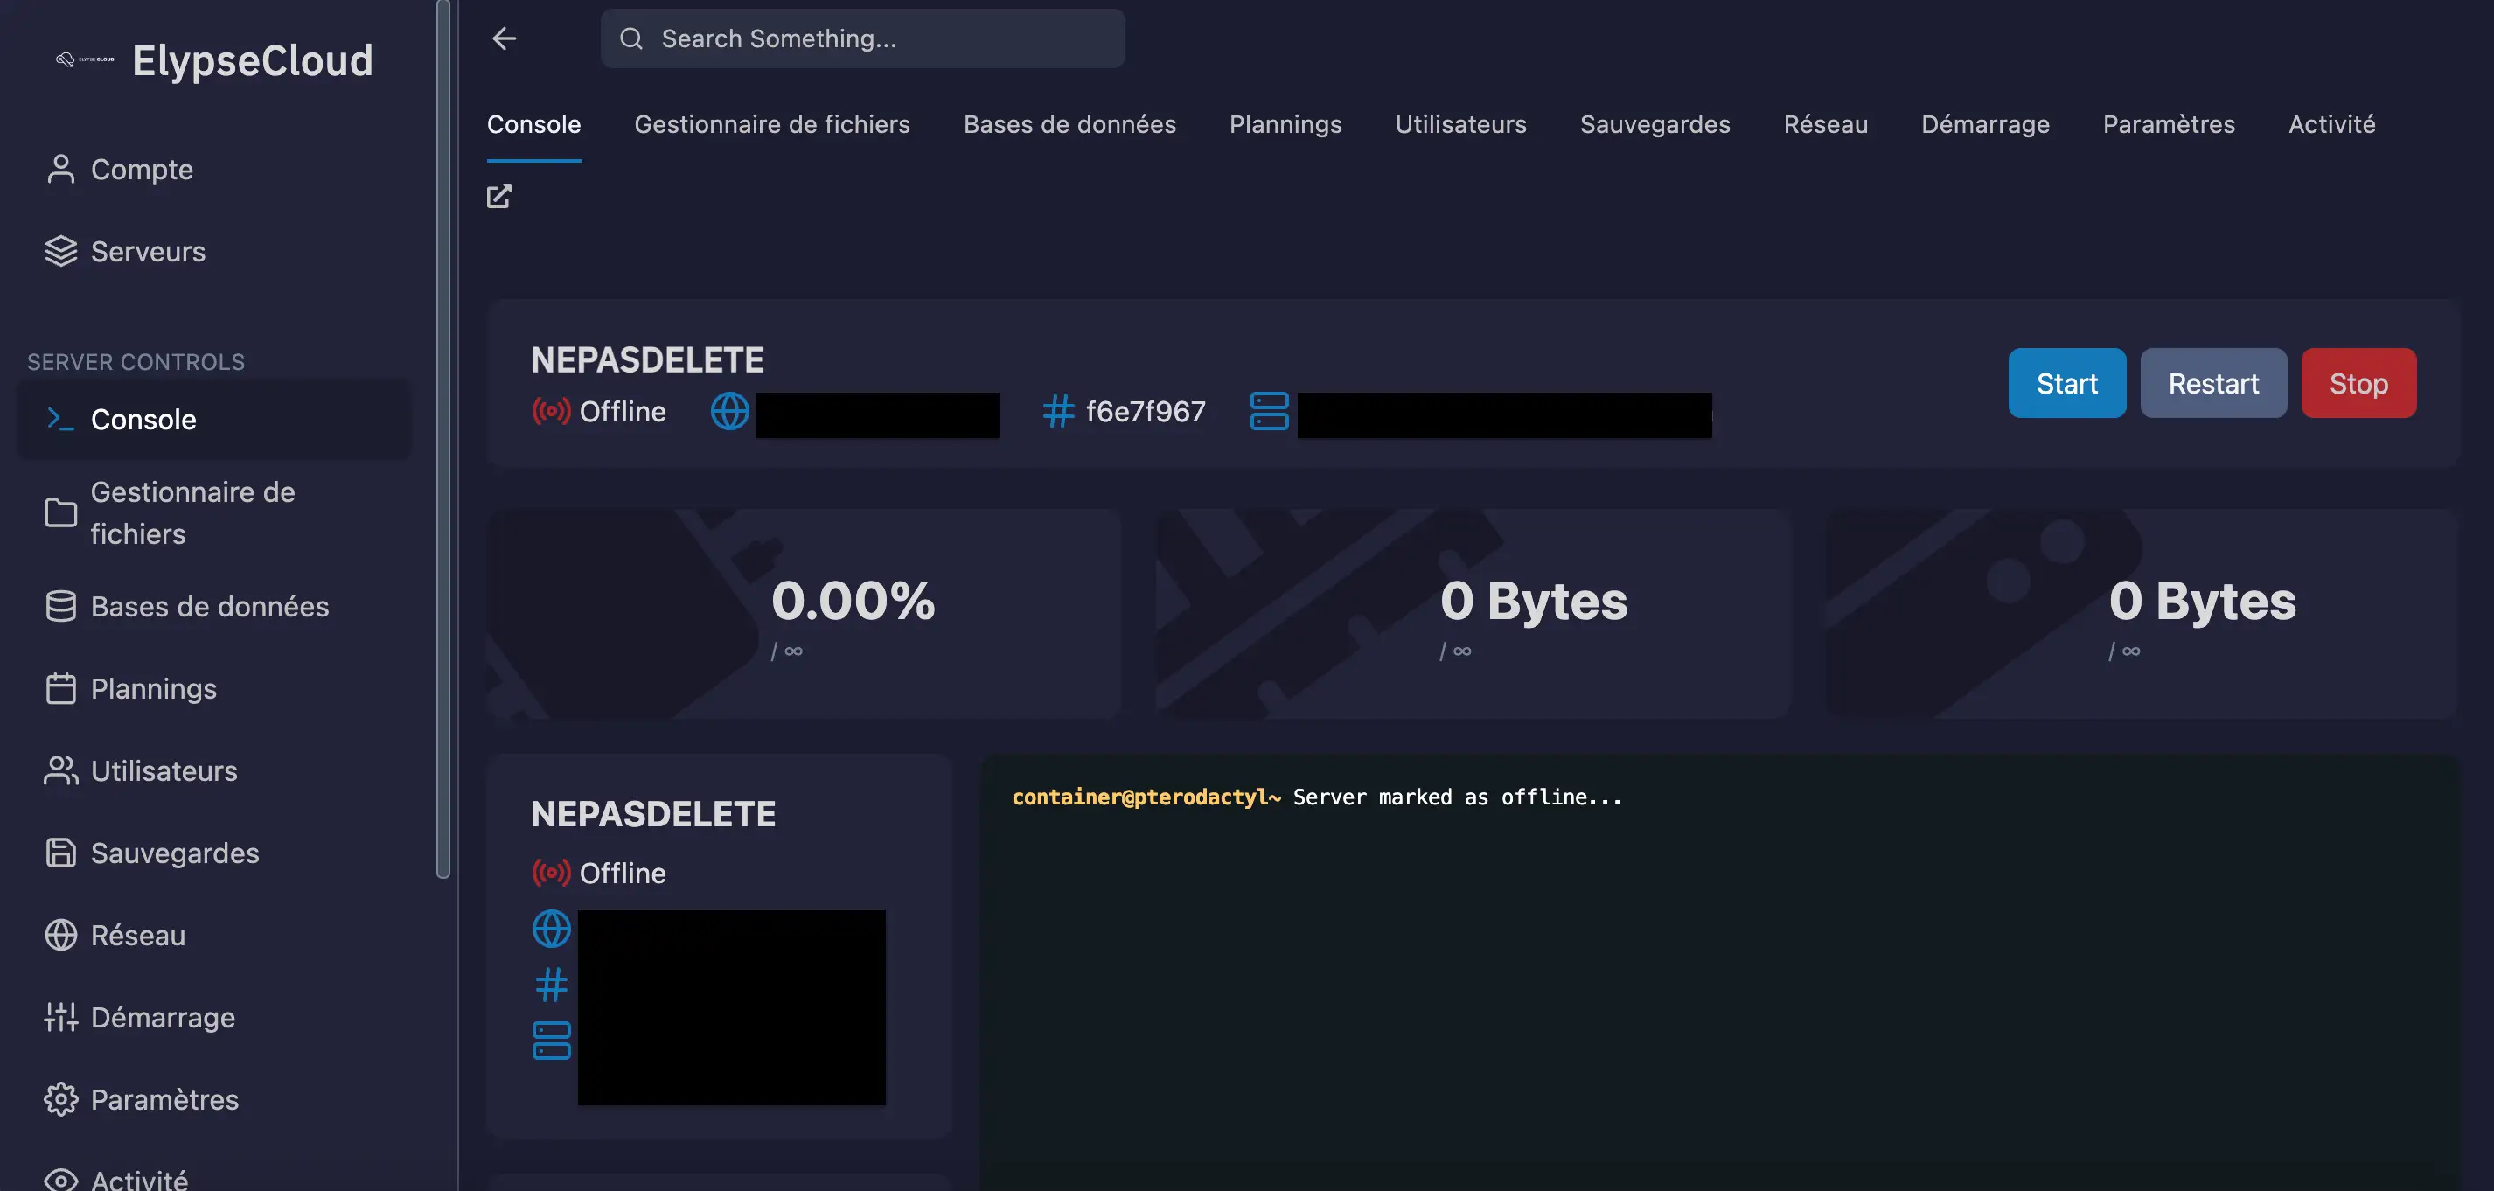Screen dimensions: 2494x1191
Task: Click the folder icon for Gestionnaire de fichiers
Action: [x=61, y=513]
